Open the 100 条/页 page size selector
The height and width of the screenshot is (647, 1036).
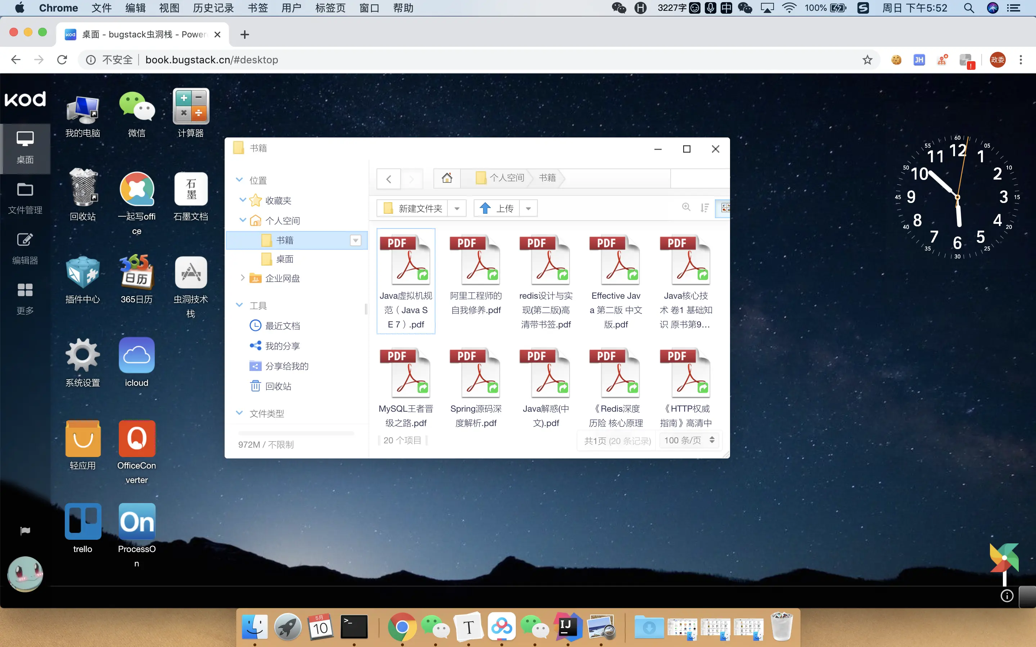pos(689,440)
